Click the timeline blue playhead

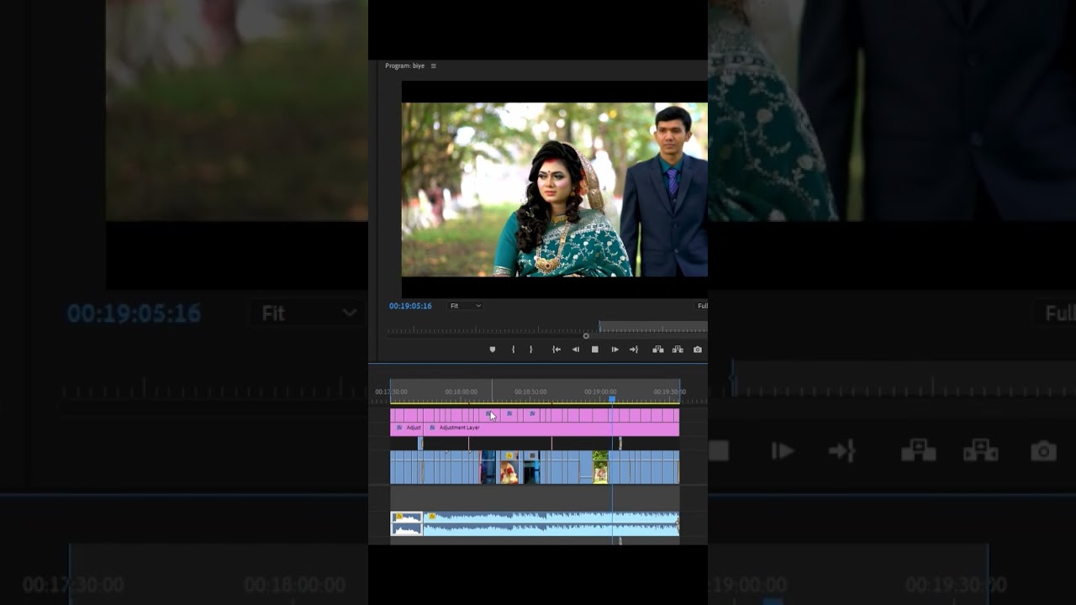tap(612, 399)
